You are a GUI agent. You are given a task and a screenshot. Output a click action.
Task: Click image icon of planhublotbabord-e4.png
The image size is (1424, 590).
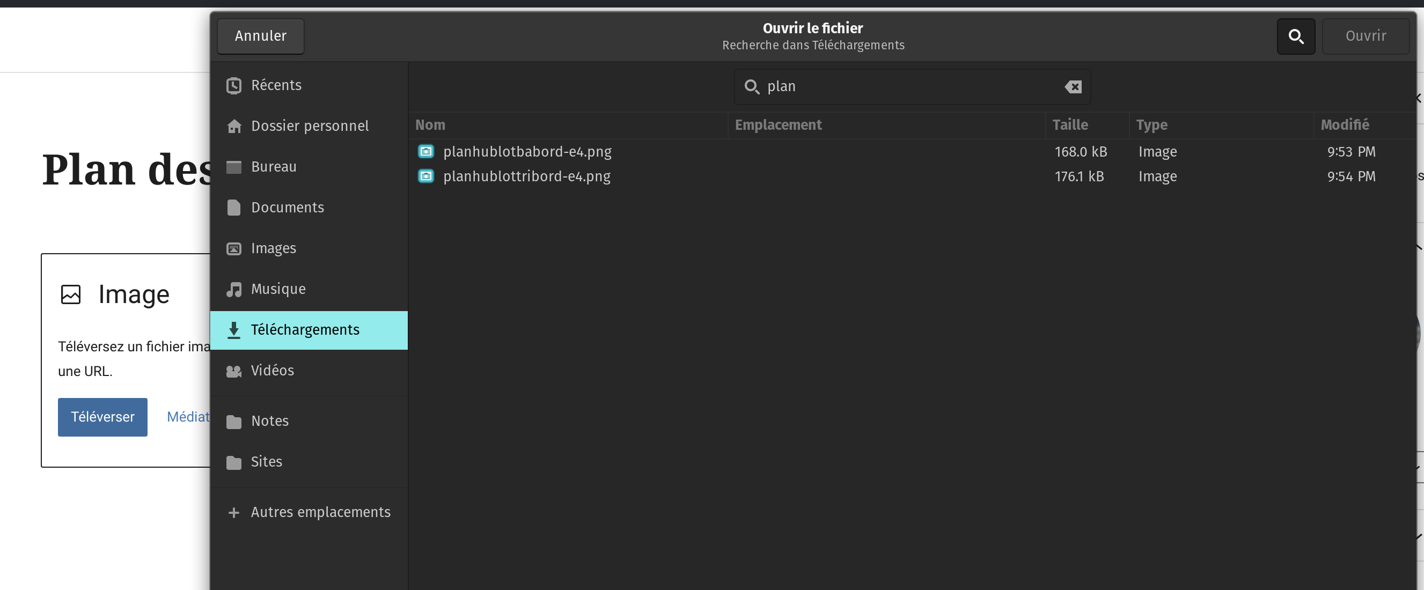coord(425,152)
